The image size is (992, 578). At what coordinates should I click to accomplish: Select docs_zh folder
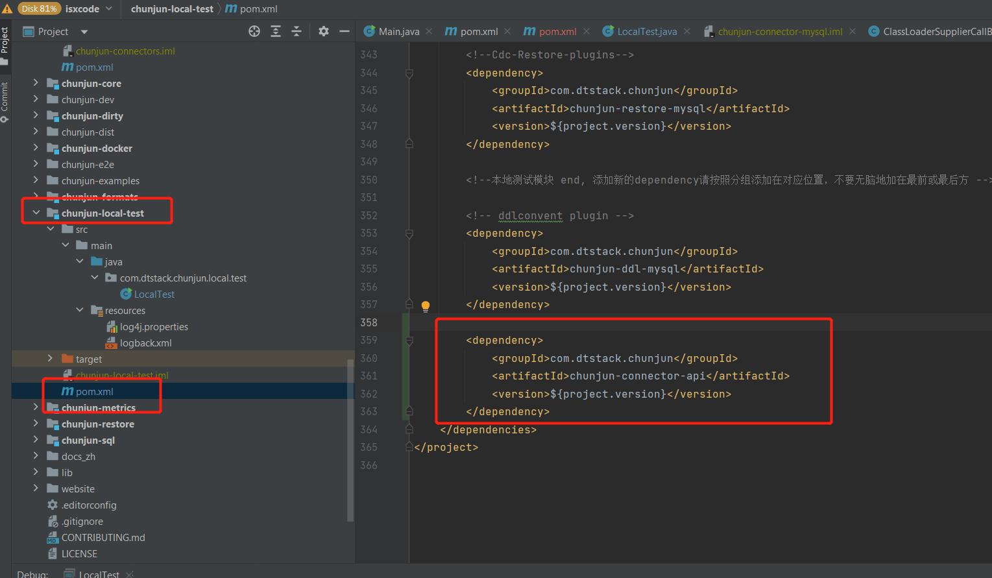[x=79, y=457]
